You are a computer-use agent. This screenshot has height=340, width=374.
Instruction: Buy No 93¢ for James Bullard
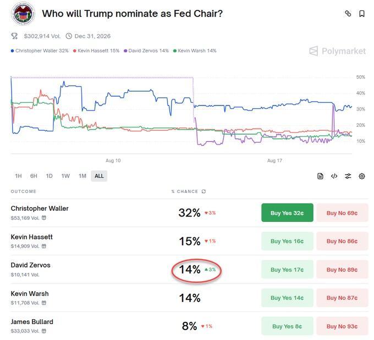pyautogui.click(x=342, y=326)
